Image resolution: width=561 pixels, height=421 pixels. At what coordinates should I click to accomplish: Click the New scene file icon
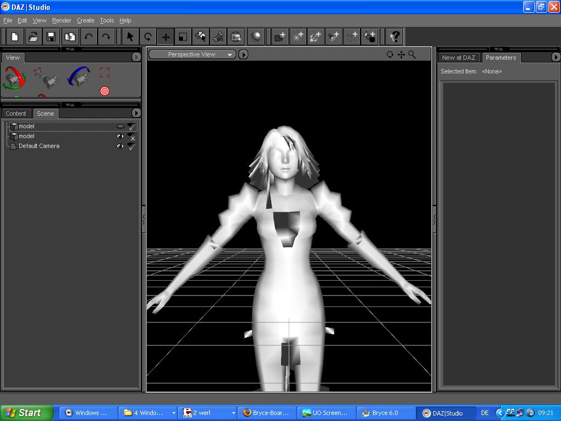[x=15, y=37]
